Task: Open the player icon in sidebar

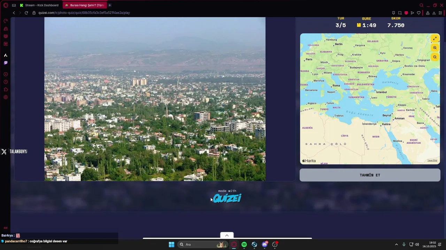Action: tap(6, 74)
